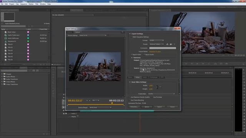Toggle Export Audio checkbox
Viewport: 246px width, 138px height.
pos(144,54)
